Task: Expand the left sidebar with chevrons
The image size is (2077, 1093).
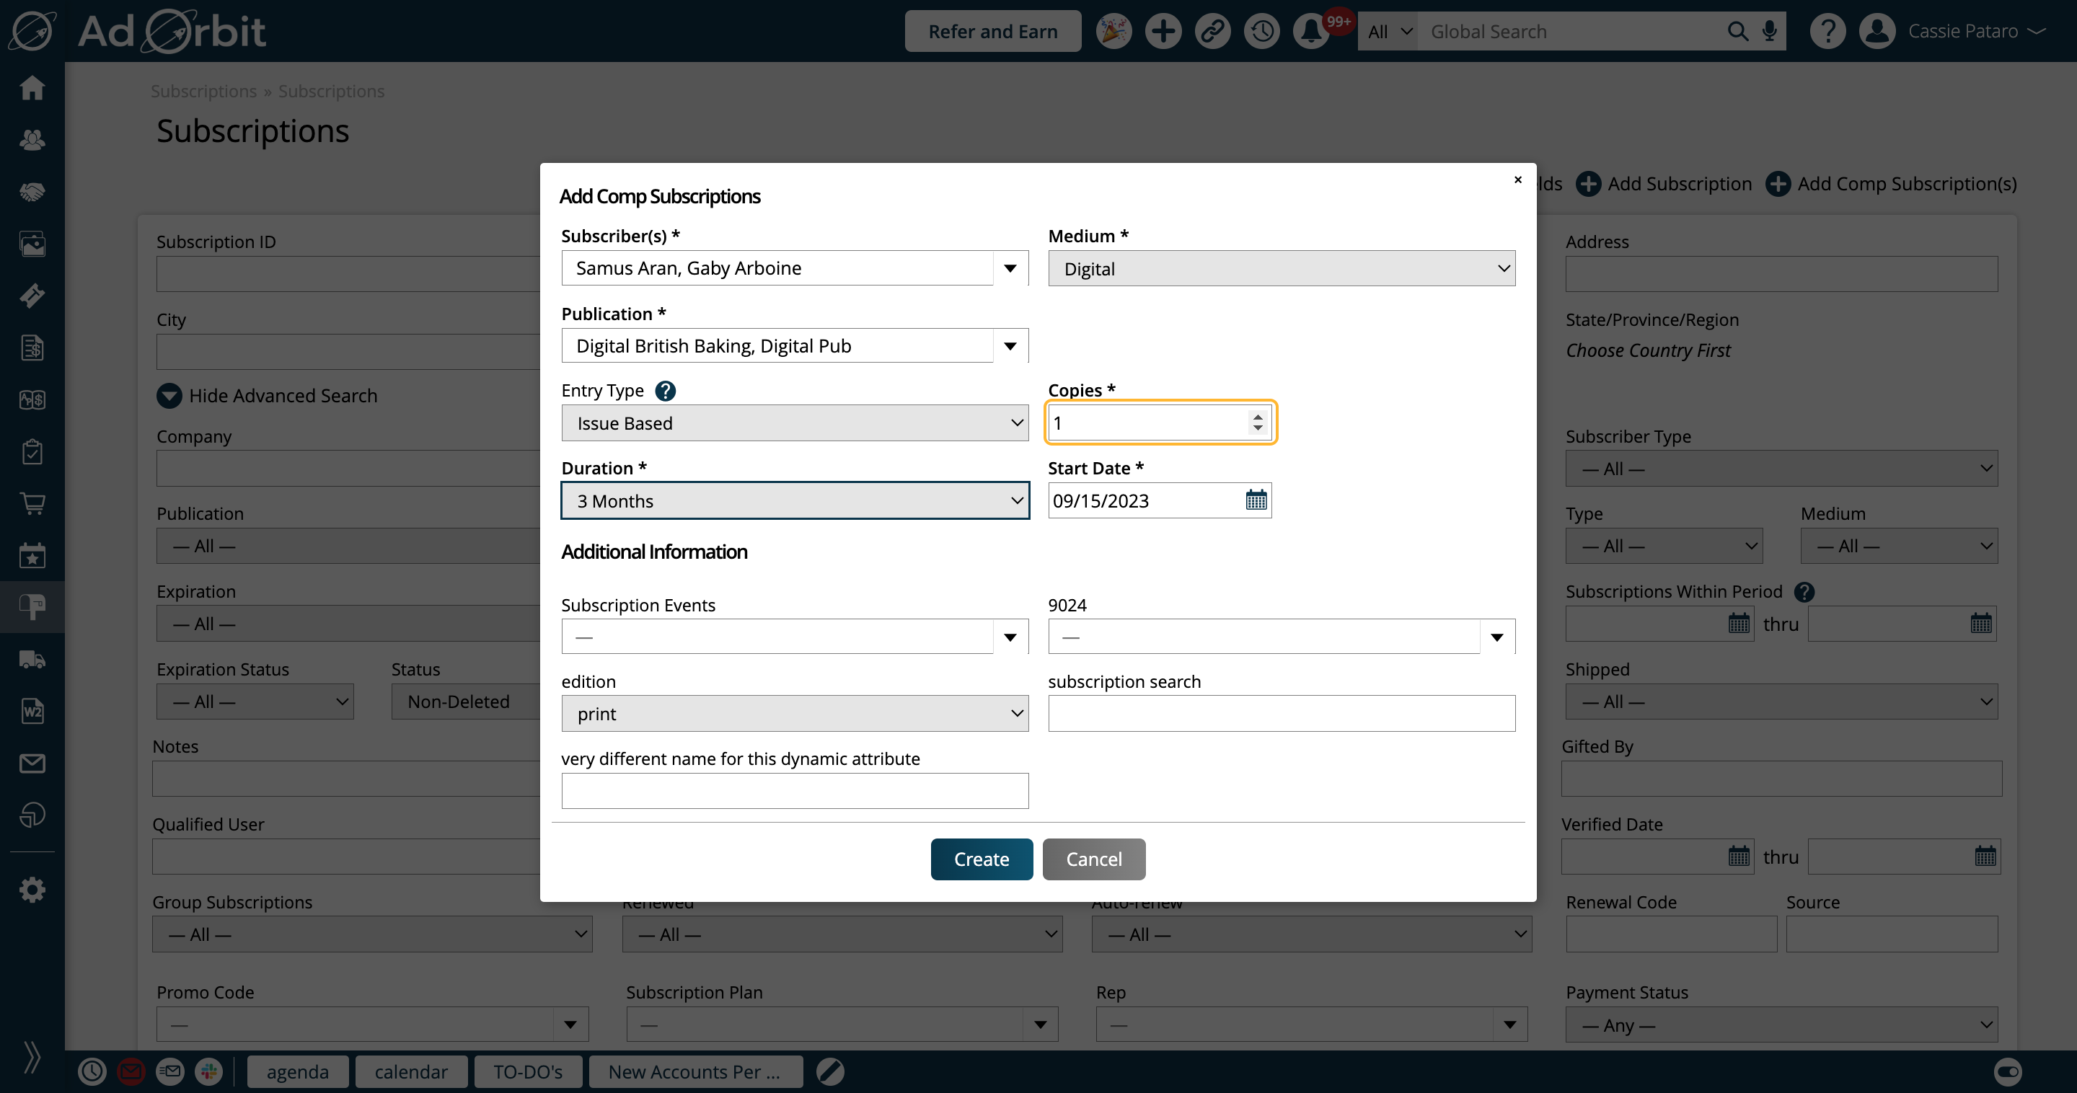Action: (32, 1056)
